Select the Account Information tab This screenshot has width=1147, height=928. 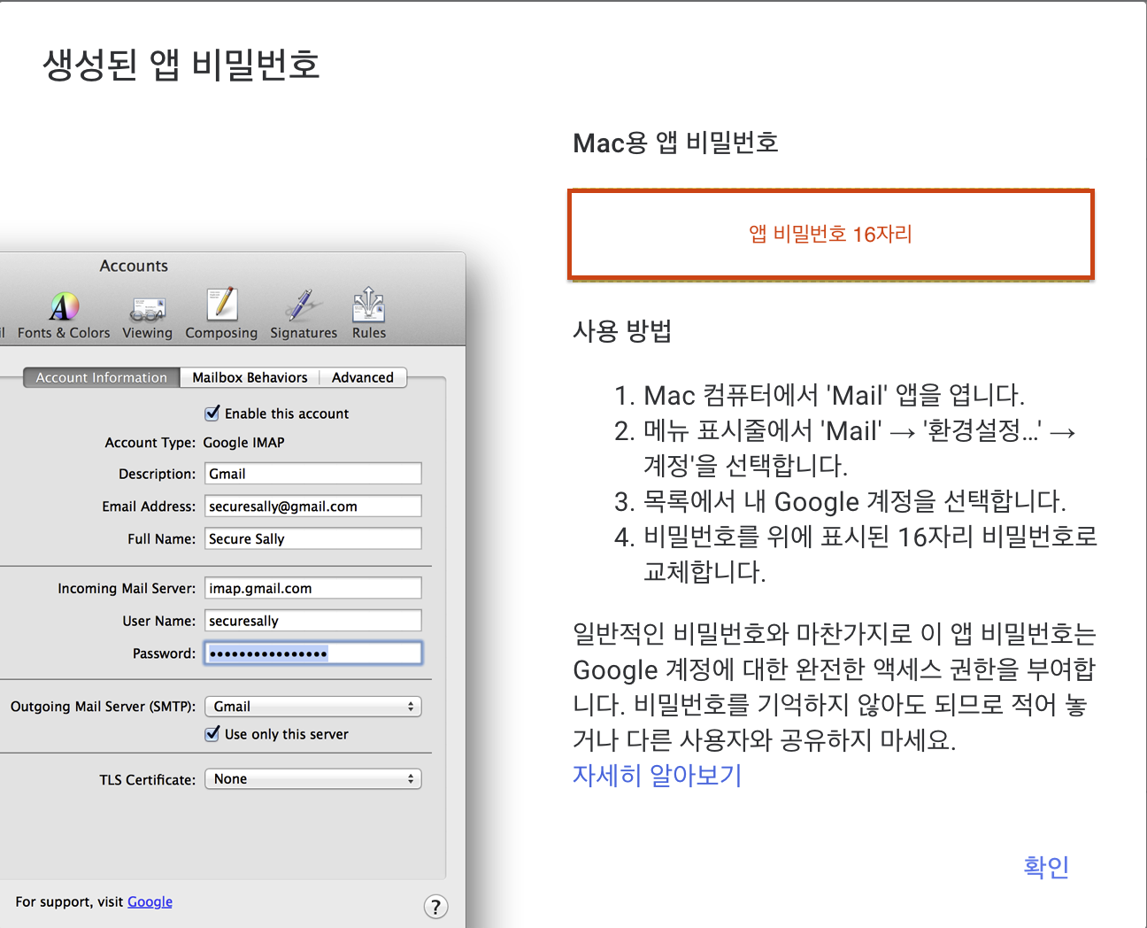pos(102,377)
